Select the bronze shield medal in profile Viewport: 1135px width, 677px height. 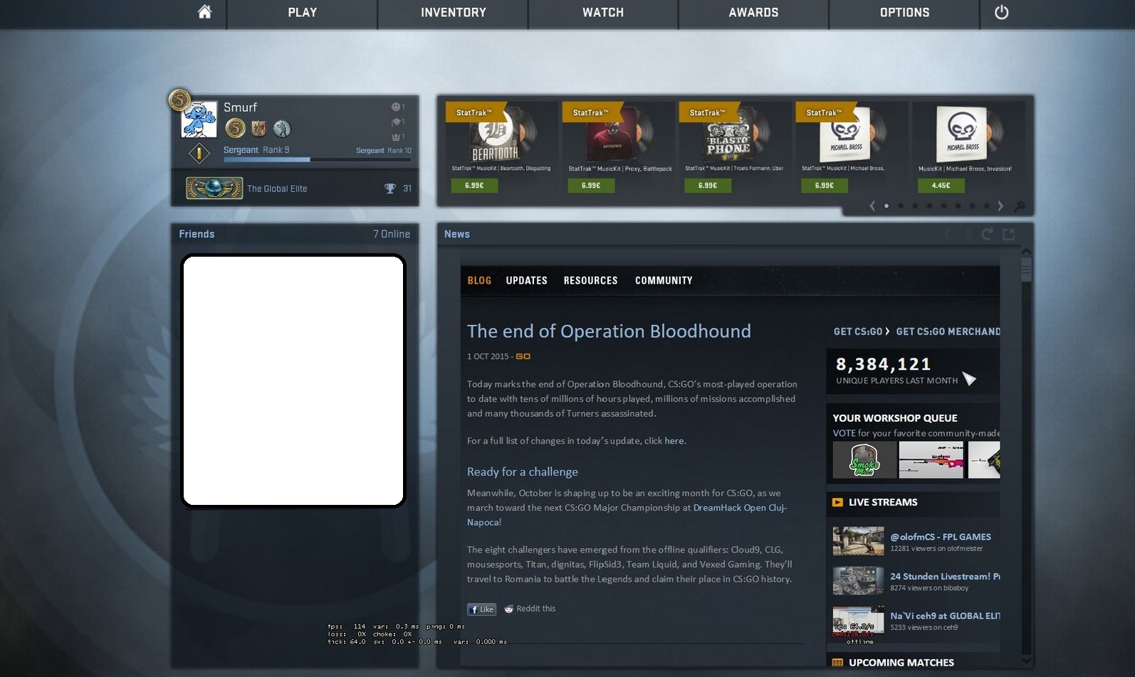click(258, 128)
